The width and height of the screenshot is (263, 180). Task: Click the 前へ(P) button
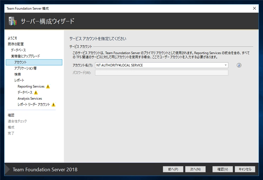coord(173,169)
